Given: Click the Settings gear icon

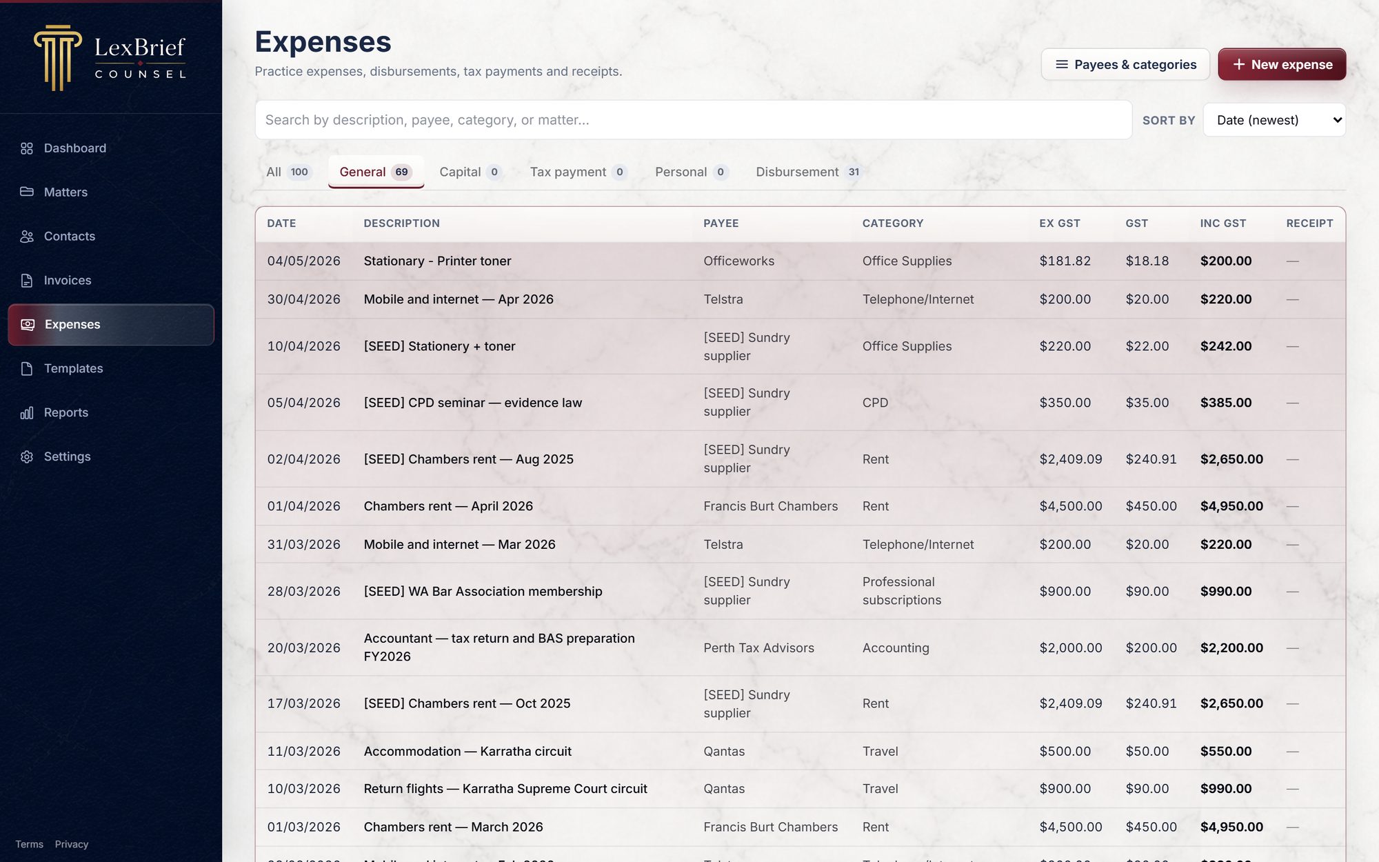Looking at the screenshot, I should [x=27, y=457].
